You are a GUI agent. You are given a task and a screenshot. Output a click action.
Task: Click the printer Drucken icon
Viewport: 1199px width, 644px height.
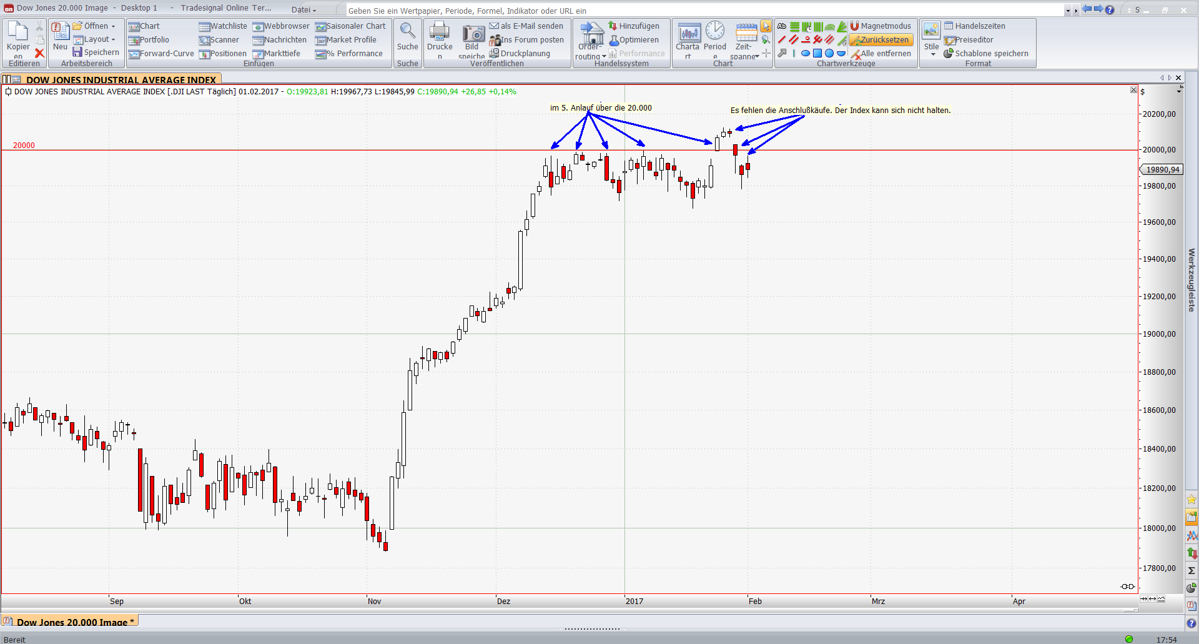point(440,31)
